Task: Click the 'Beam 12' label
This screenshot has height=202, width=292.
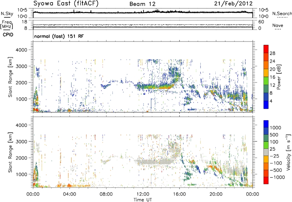Action: click(142, 4)
